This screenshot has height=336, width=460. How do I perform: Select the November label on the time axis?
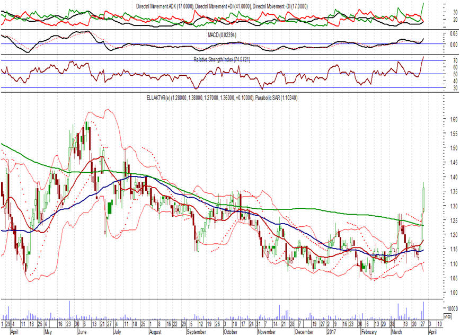266,332
